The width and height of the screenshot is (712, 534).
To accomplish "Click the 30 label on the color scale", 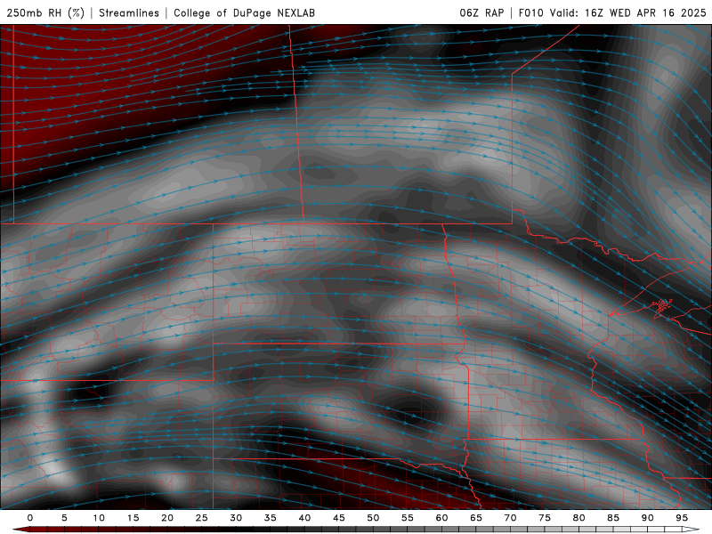I will click(236, 518).
